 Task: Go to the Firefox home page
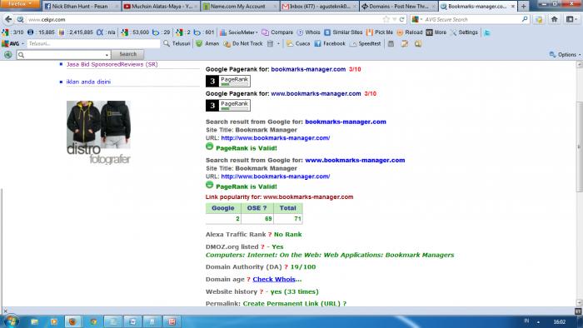point(554,19)
